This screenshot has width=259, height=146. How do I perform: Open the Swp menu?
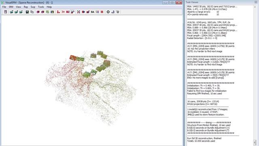coord(33,7)
